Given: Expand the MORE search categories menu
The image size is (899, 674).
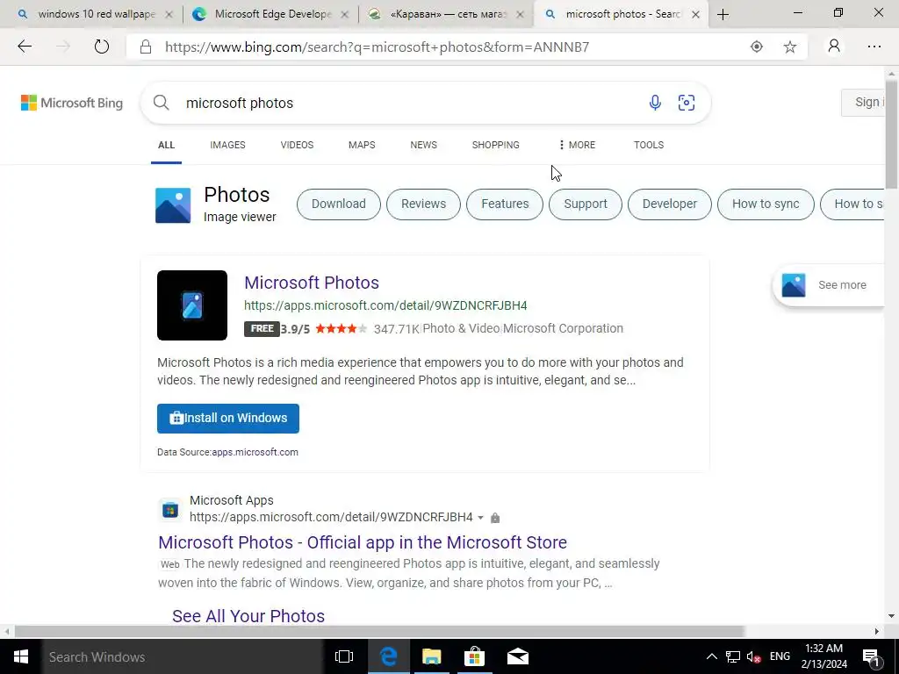Looking at the screenshot, I should (x=577, y=145).
